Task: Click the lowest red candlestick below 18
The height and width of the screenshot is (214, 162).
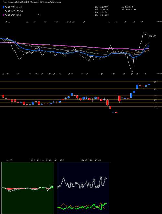Action: tap(116, 113)
